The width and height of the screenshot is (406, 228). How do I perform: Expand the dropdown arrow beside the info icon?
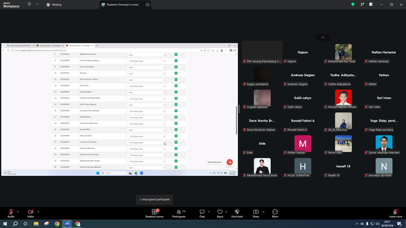click(x=37, y=4)
